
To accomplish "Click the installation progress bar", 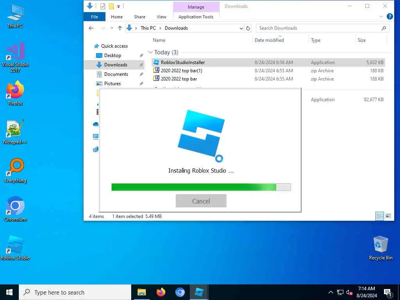I will point(201,187).
